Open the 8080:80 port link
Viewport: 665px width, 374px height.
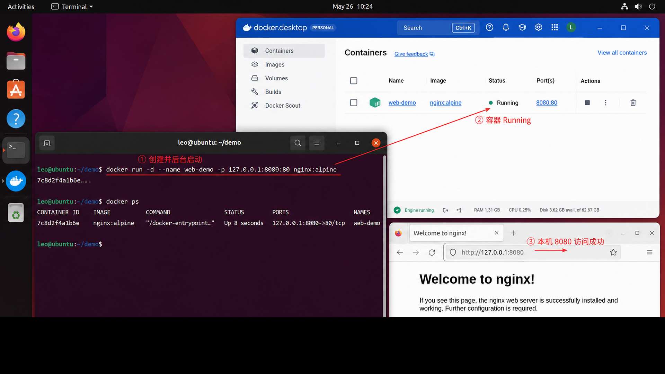[547, 103]
